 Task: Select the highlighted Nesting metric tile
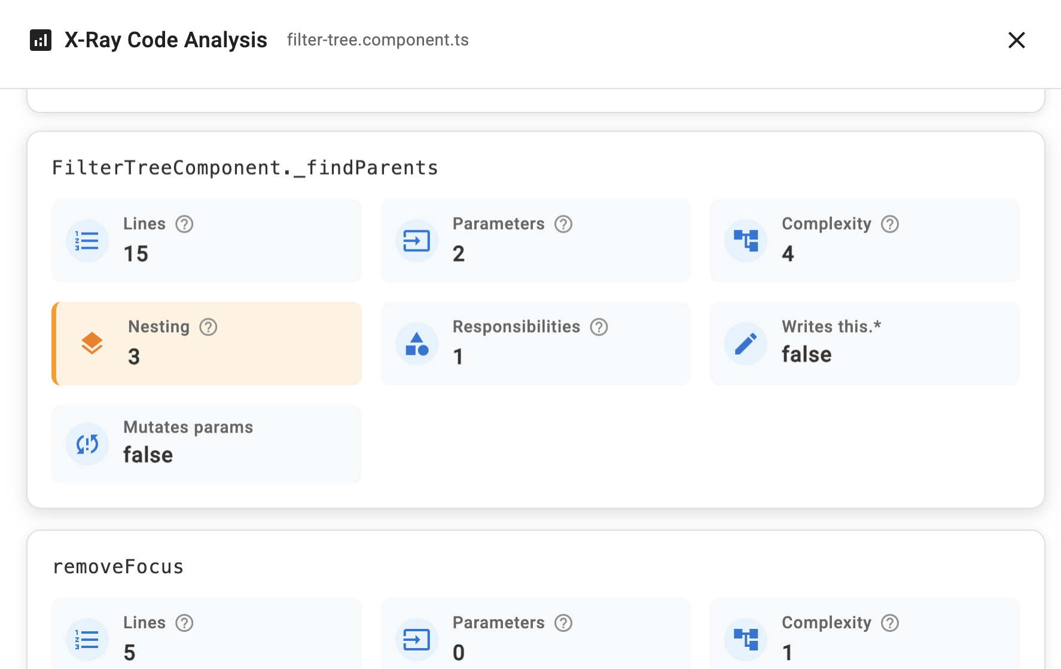click(207, 343)
